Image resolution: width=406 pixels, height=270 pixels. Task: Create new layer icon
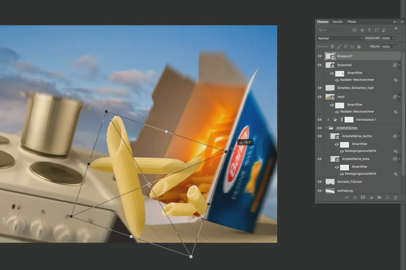387,197
